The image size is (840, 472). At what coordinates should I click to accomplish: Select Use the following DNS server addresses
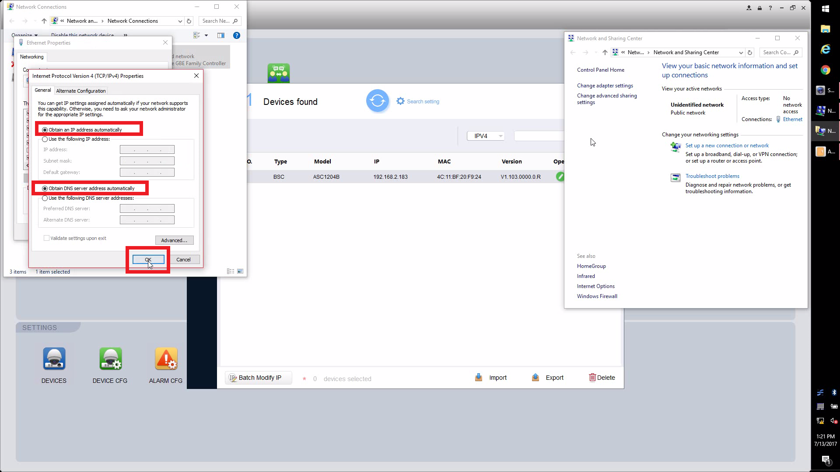coord(45,198)
